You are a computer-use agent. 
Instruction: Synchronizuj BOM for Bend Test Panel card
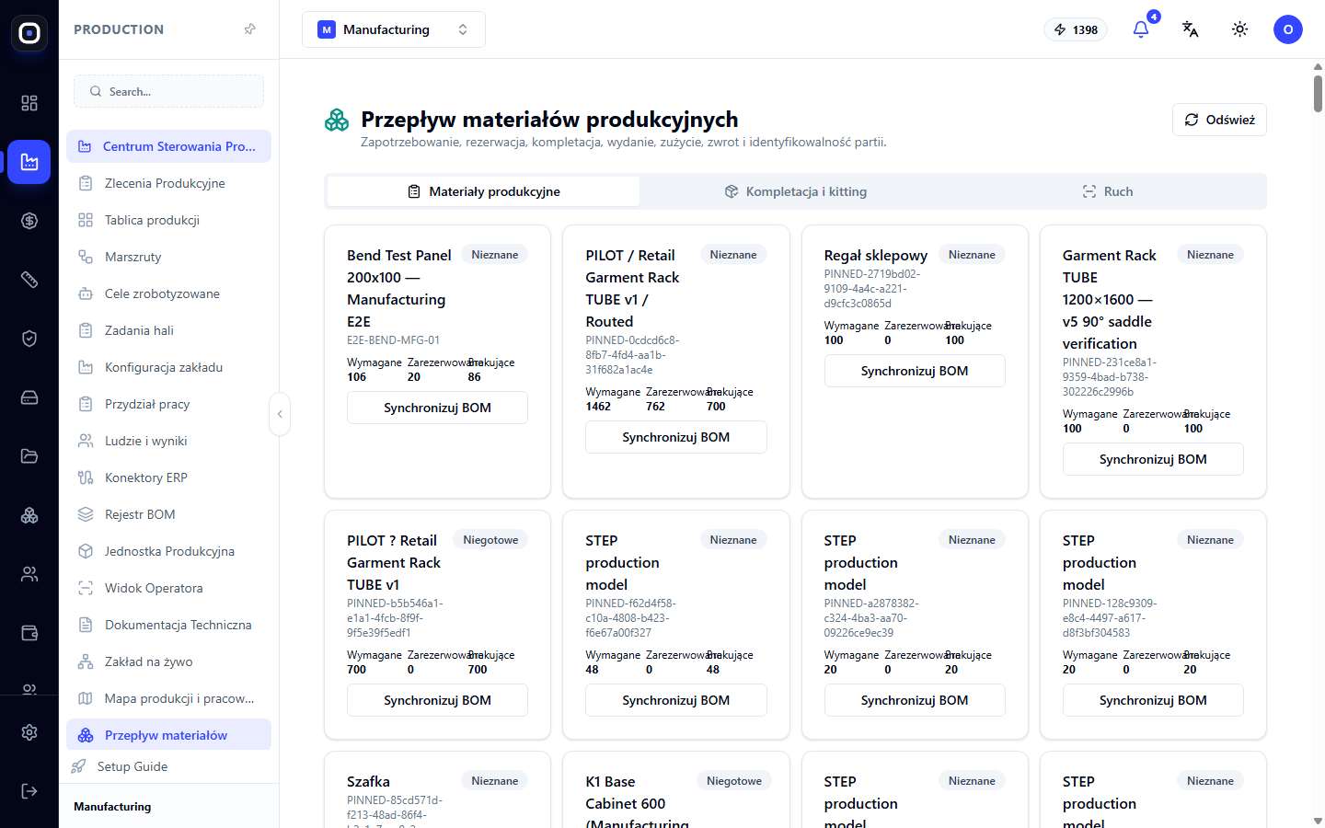pos(437,408)
